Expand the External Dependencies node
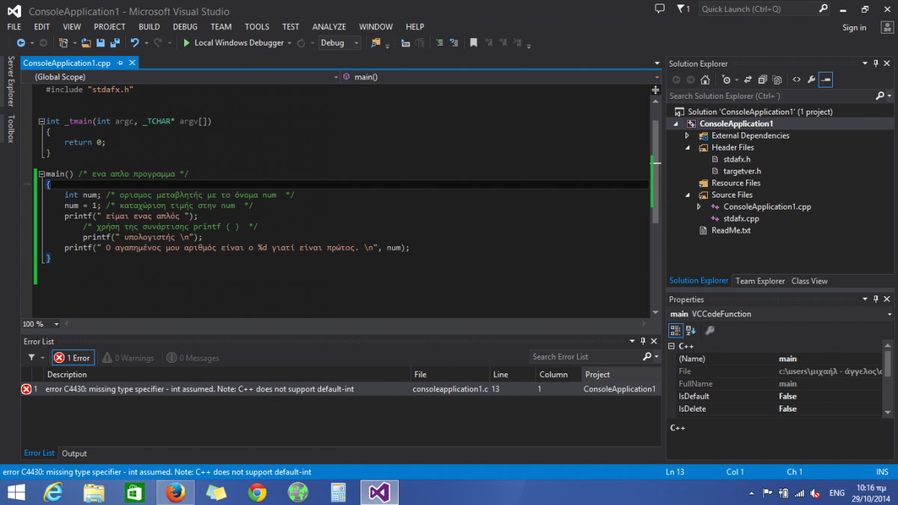898x505 pixels. point(688,135)
